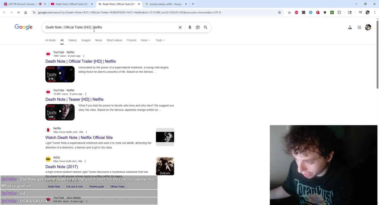Open the green K extension icon

332,13
